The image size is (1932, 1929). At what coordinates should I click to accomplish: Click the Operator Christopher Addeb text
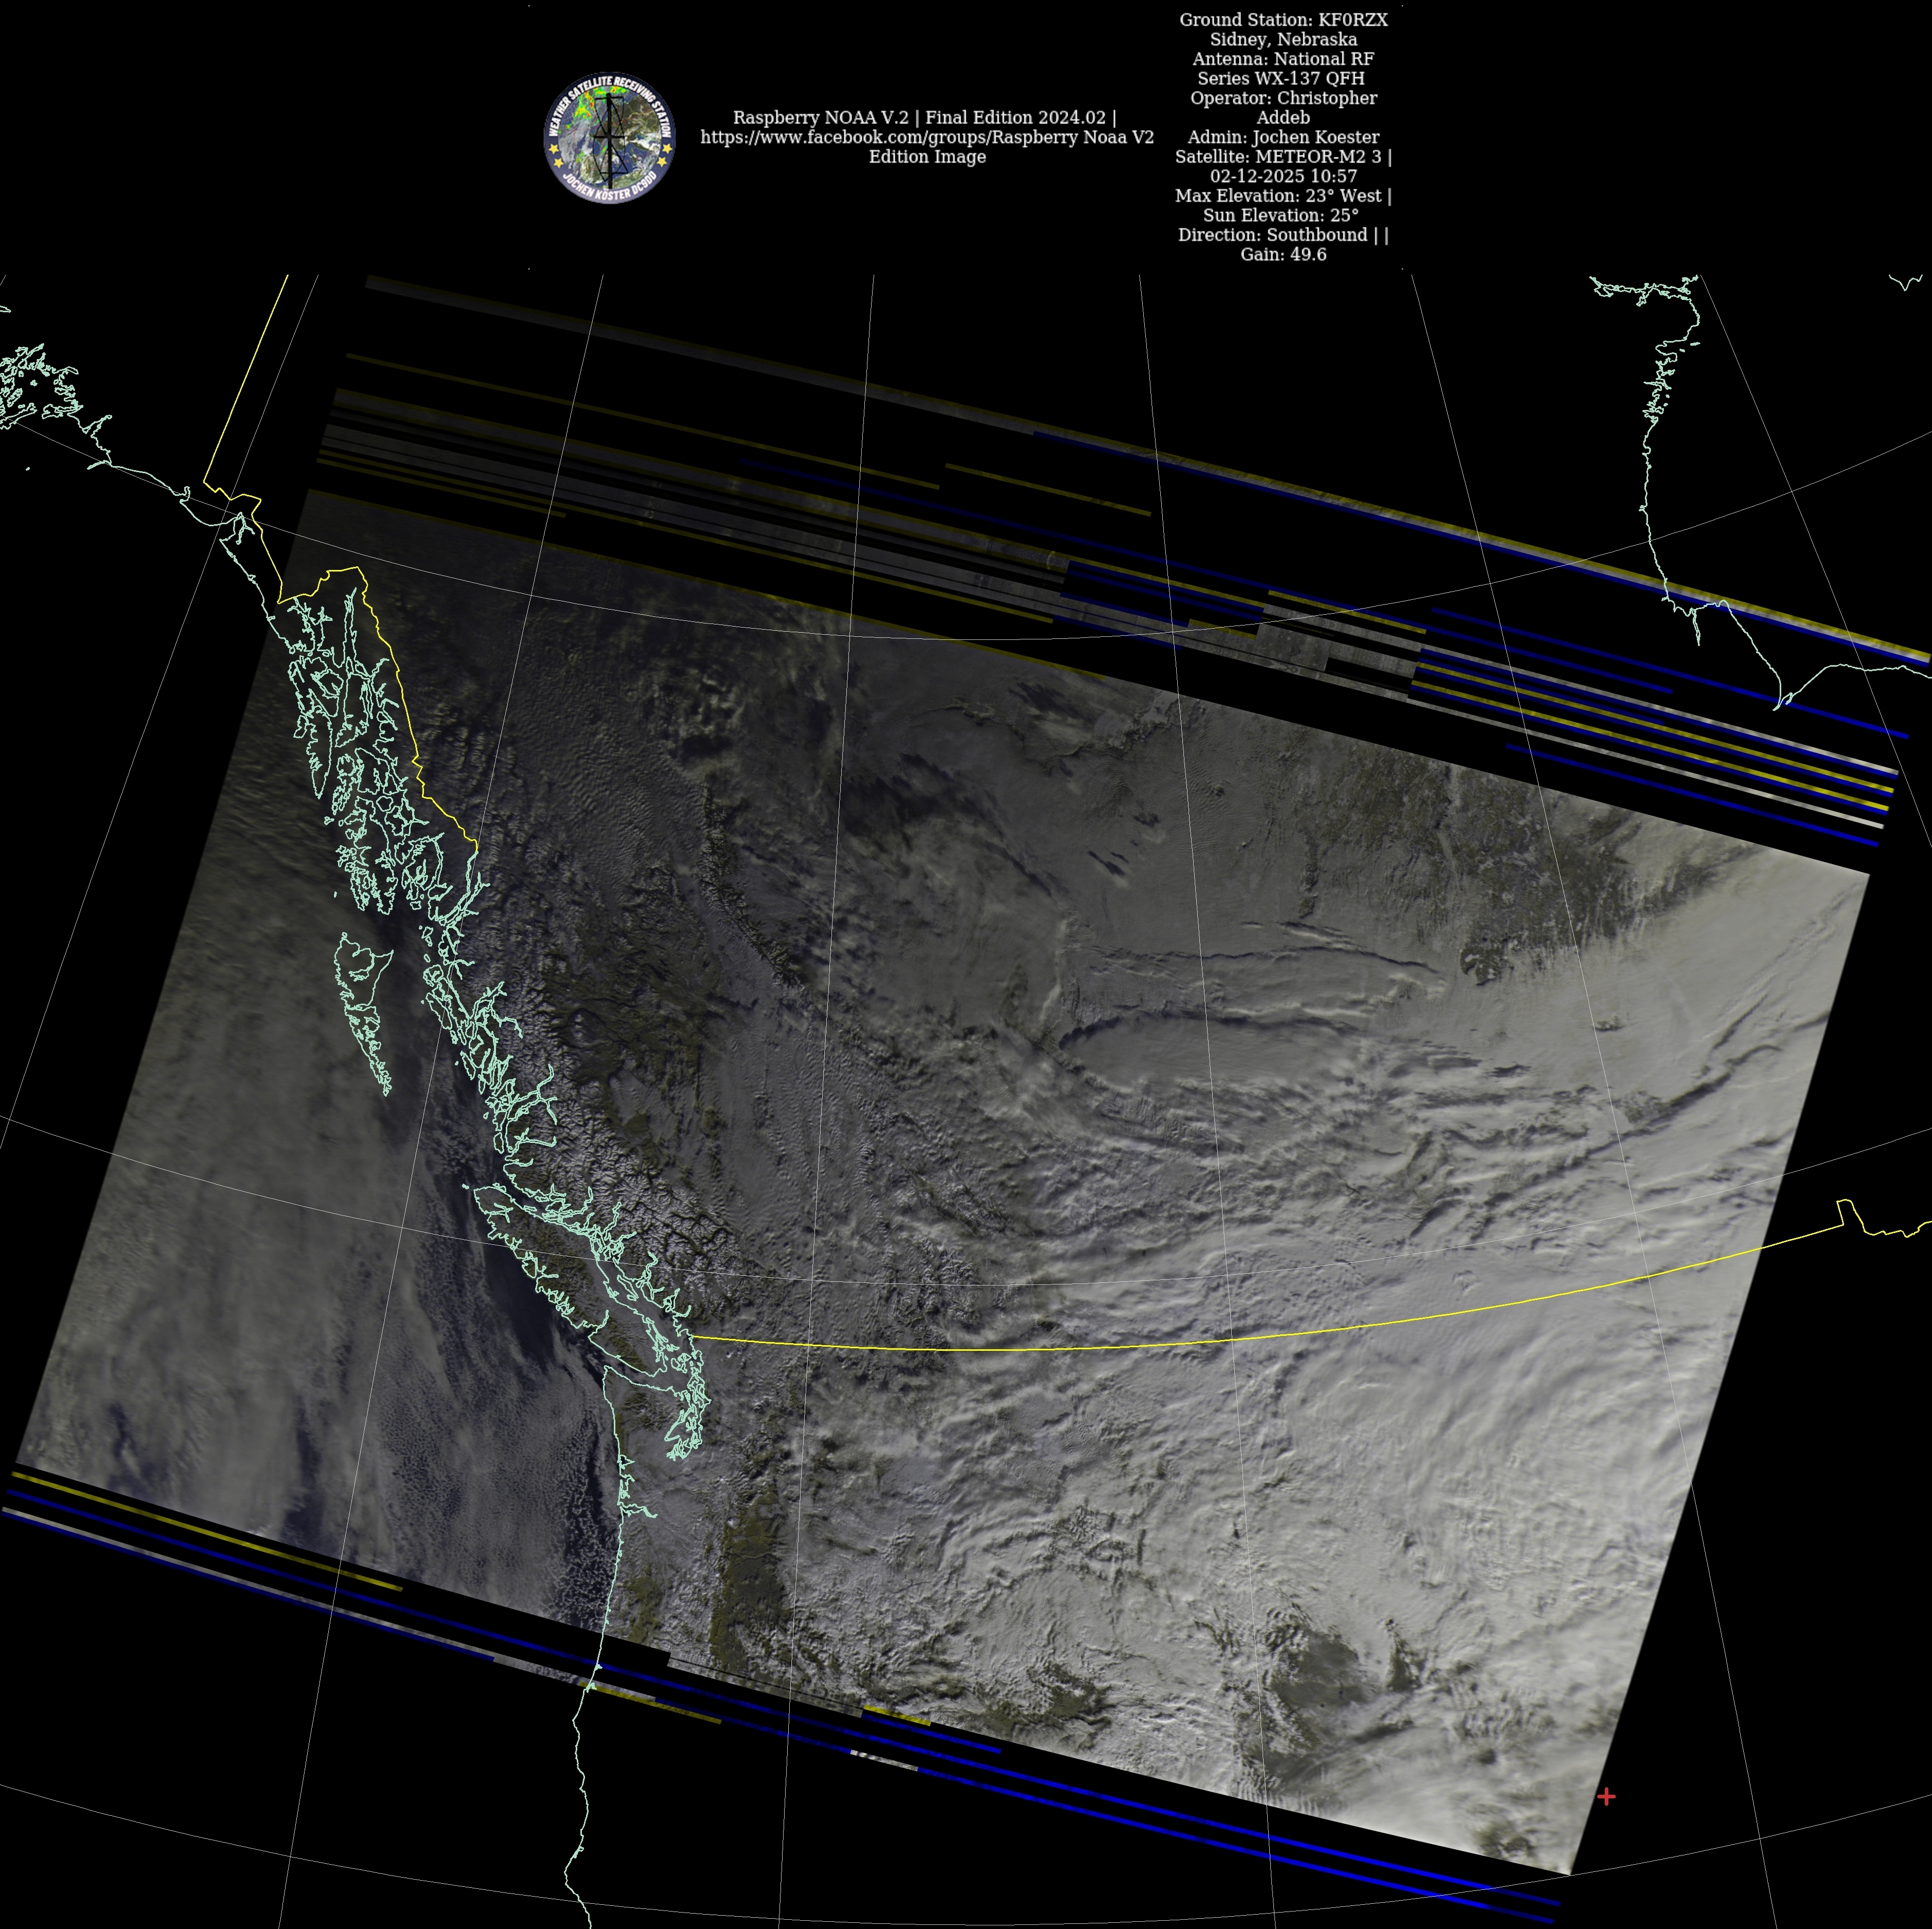1283,98
